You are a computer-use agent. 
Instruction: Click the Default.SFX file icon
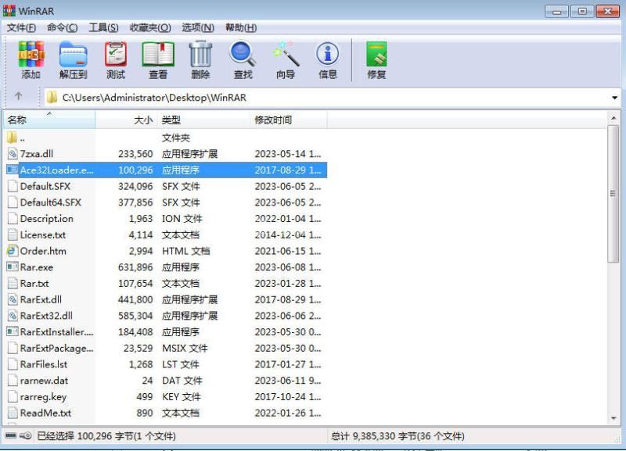pos(13,186)
